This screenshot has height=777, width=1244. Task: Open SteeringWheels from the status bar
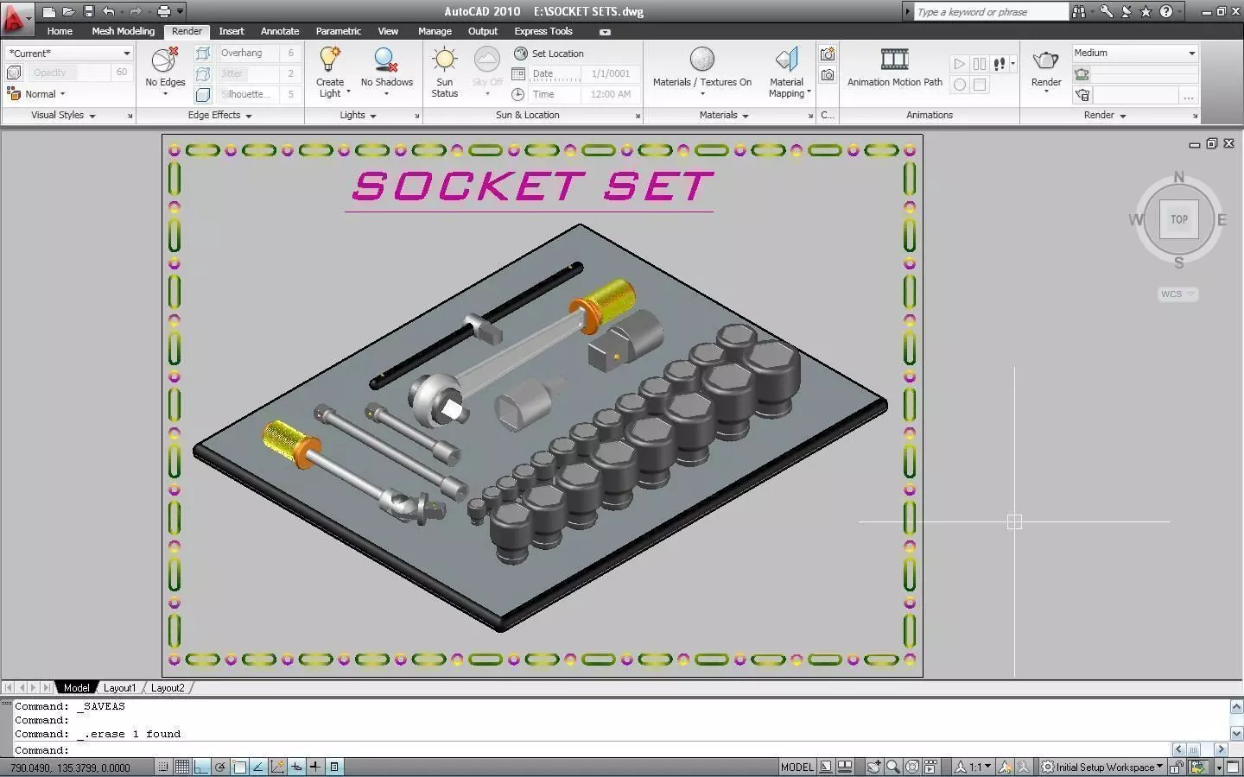(x=912, y=767)
